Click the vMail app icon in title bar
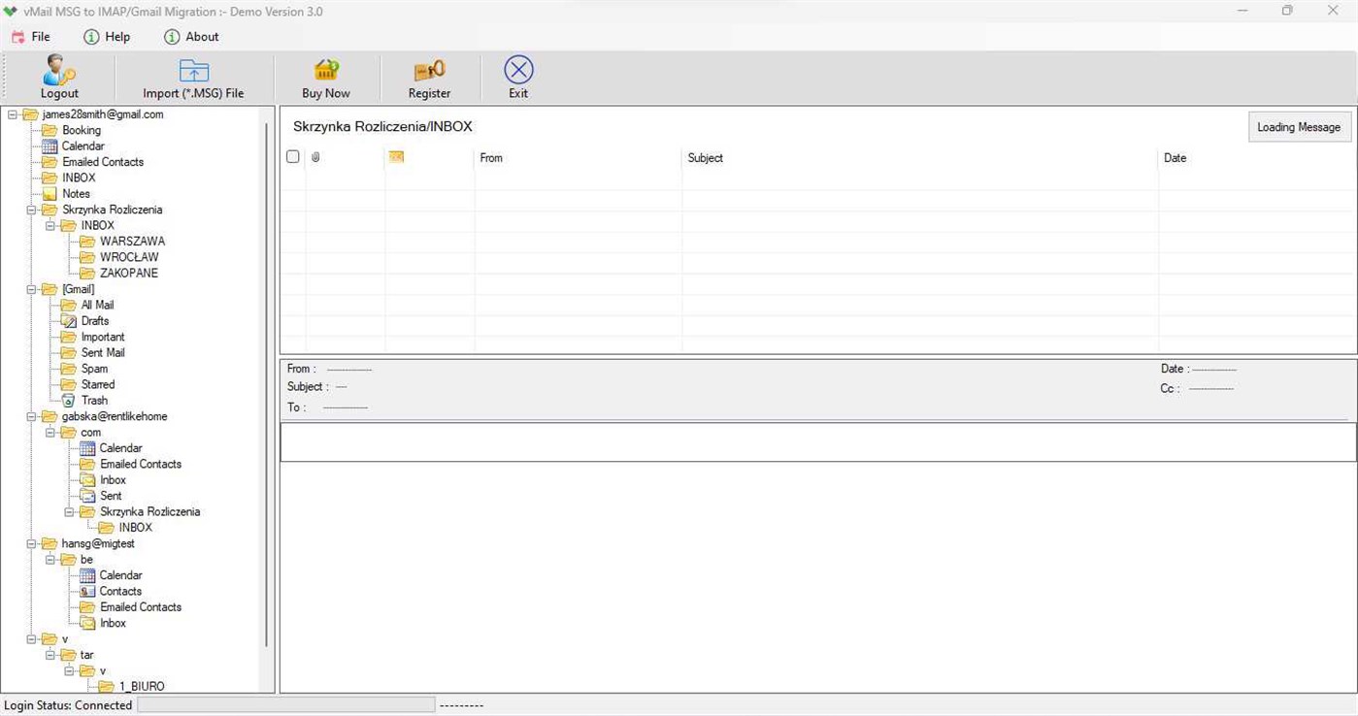This screenshot has height=716, width=1358. pos(11,12)
